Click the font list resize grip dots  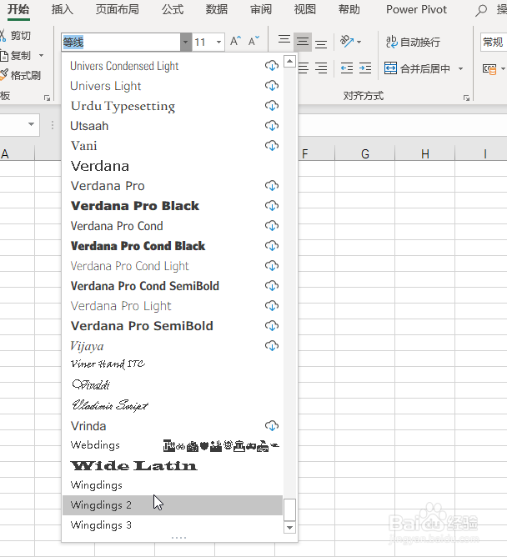[178, 538]
